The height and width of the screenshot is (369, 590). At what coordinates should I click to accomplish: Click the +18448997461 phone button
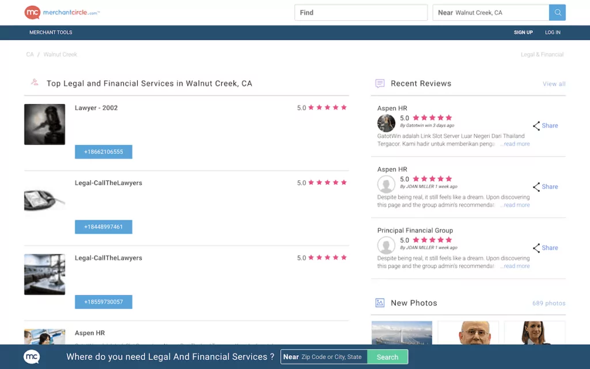click(x=104, y=227)
